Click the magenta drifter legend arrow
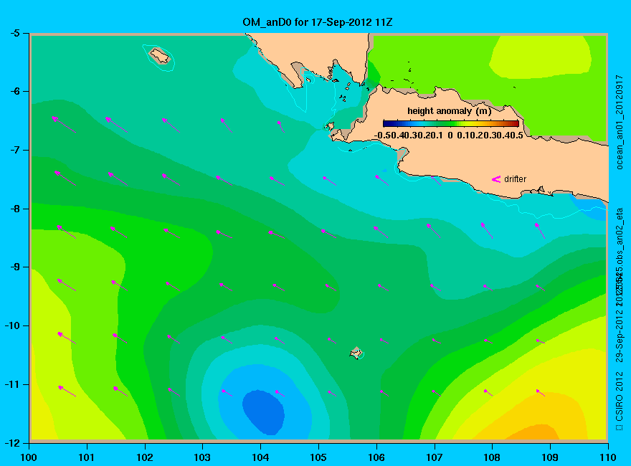The width and height of the screenshot is (631, 466). [x=496, y=179]
